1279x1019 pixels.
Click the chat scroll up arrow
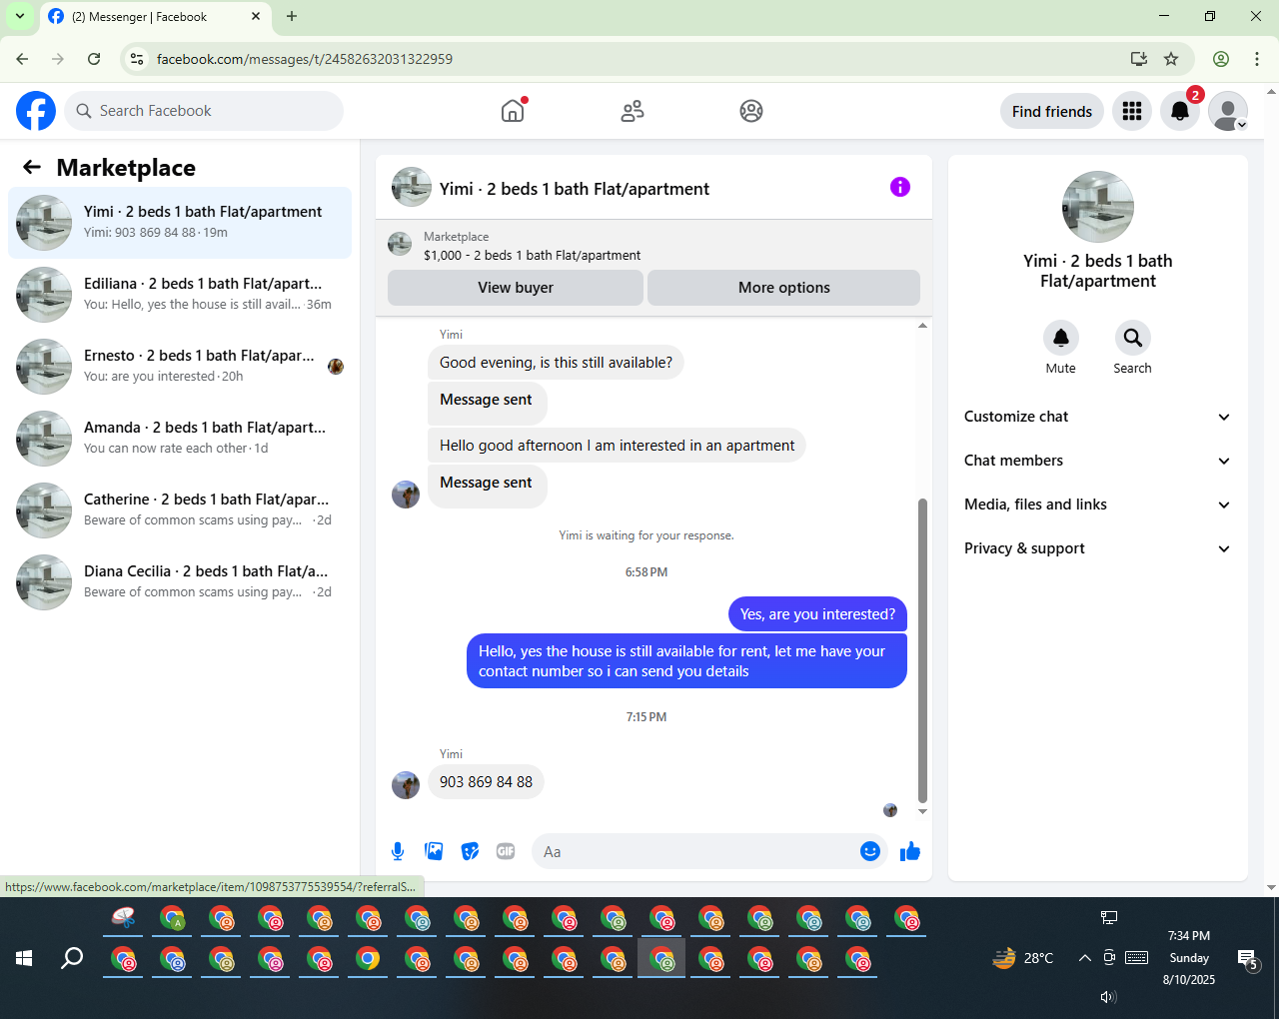coord(922,326)
